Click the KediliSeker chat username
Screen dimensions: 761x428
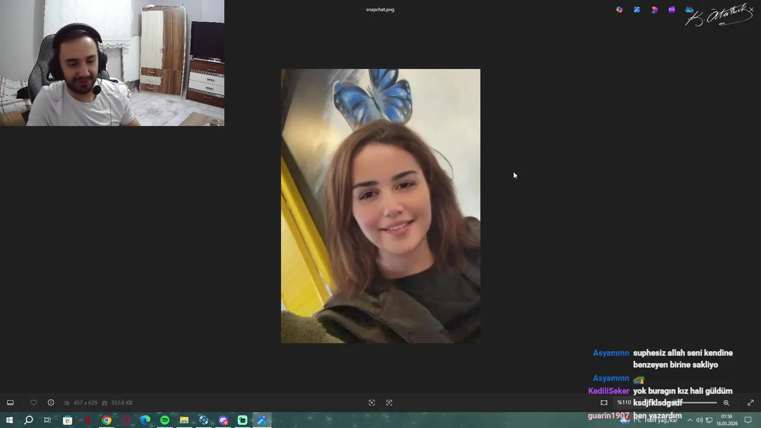[608, 391]
